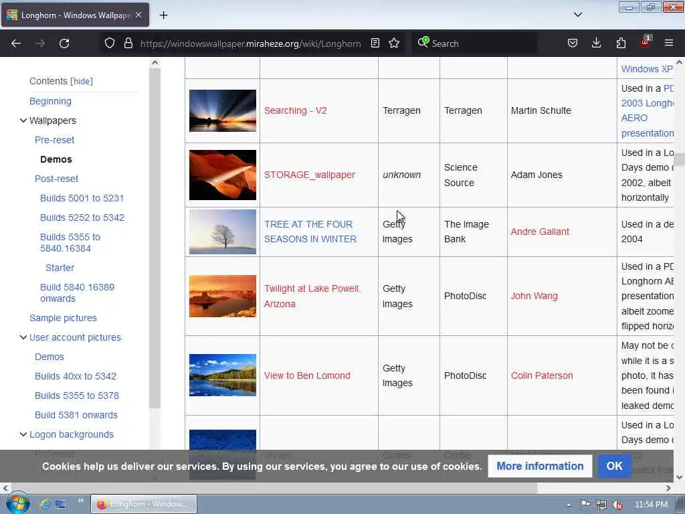Click the muted volume tray icon
This screenshot has width=685, height=514.
pos(617,505)
